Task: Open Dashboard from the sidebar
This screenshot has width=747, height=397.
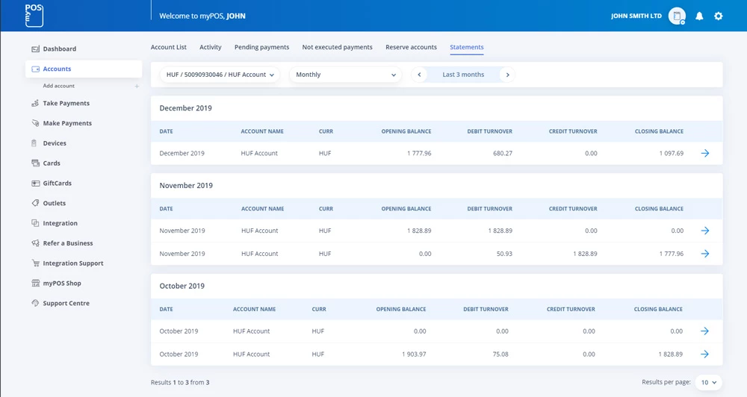Action: coord(59,49)
